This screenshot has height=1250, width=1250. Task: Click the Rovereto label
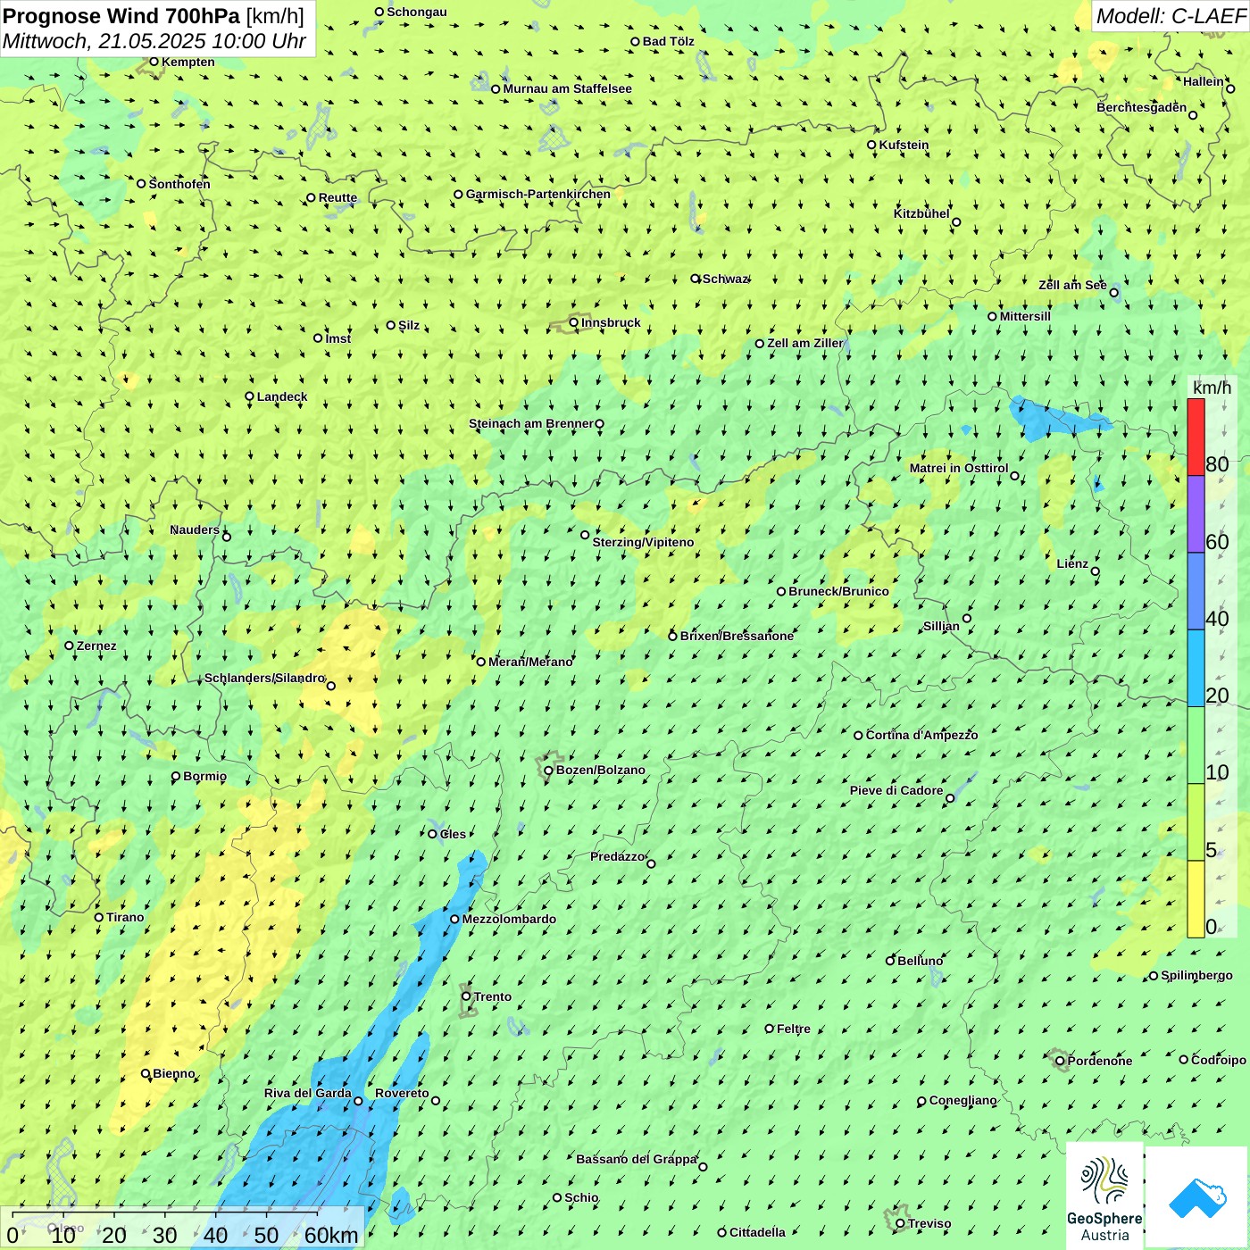click(x=402, y=1093)
